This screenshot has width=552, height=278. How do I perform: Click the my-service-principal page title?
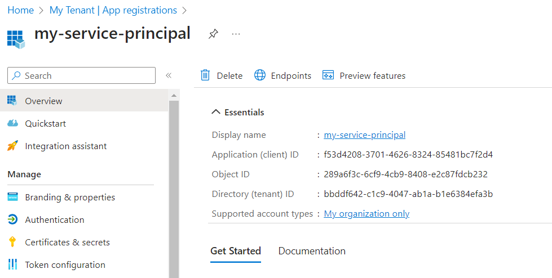pyautogui.click(x=112, y=34)
